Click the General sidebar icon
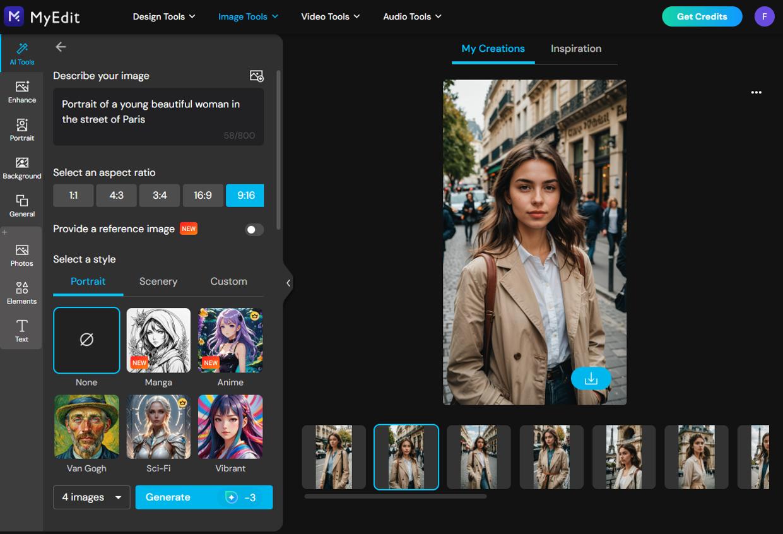Viewport: 783px width, 534px height. tap(21, 205)
